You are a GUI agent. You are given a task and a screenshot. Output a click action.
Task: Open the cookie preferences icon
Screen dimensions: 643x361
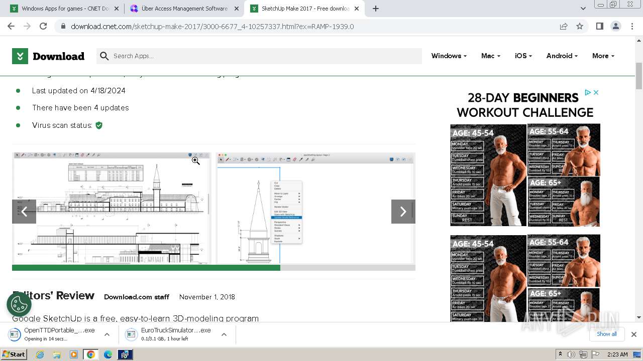click(x=19, y=303)
